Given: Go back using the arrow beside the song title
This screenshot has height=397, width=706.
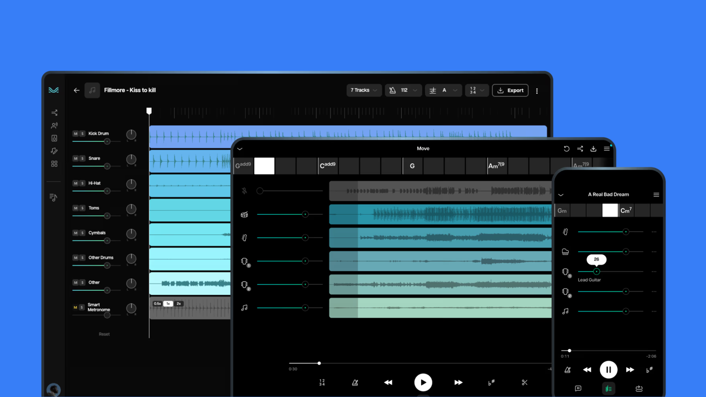Looking at the screenshot, I should tap(76, 90).
